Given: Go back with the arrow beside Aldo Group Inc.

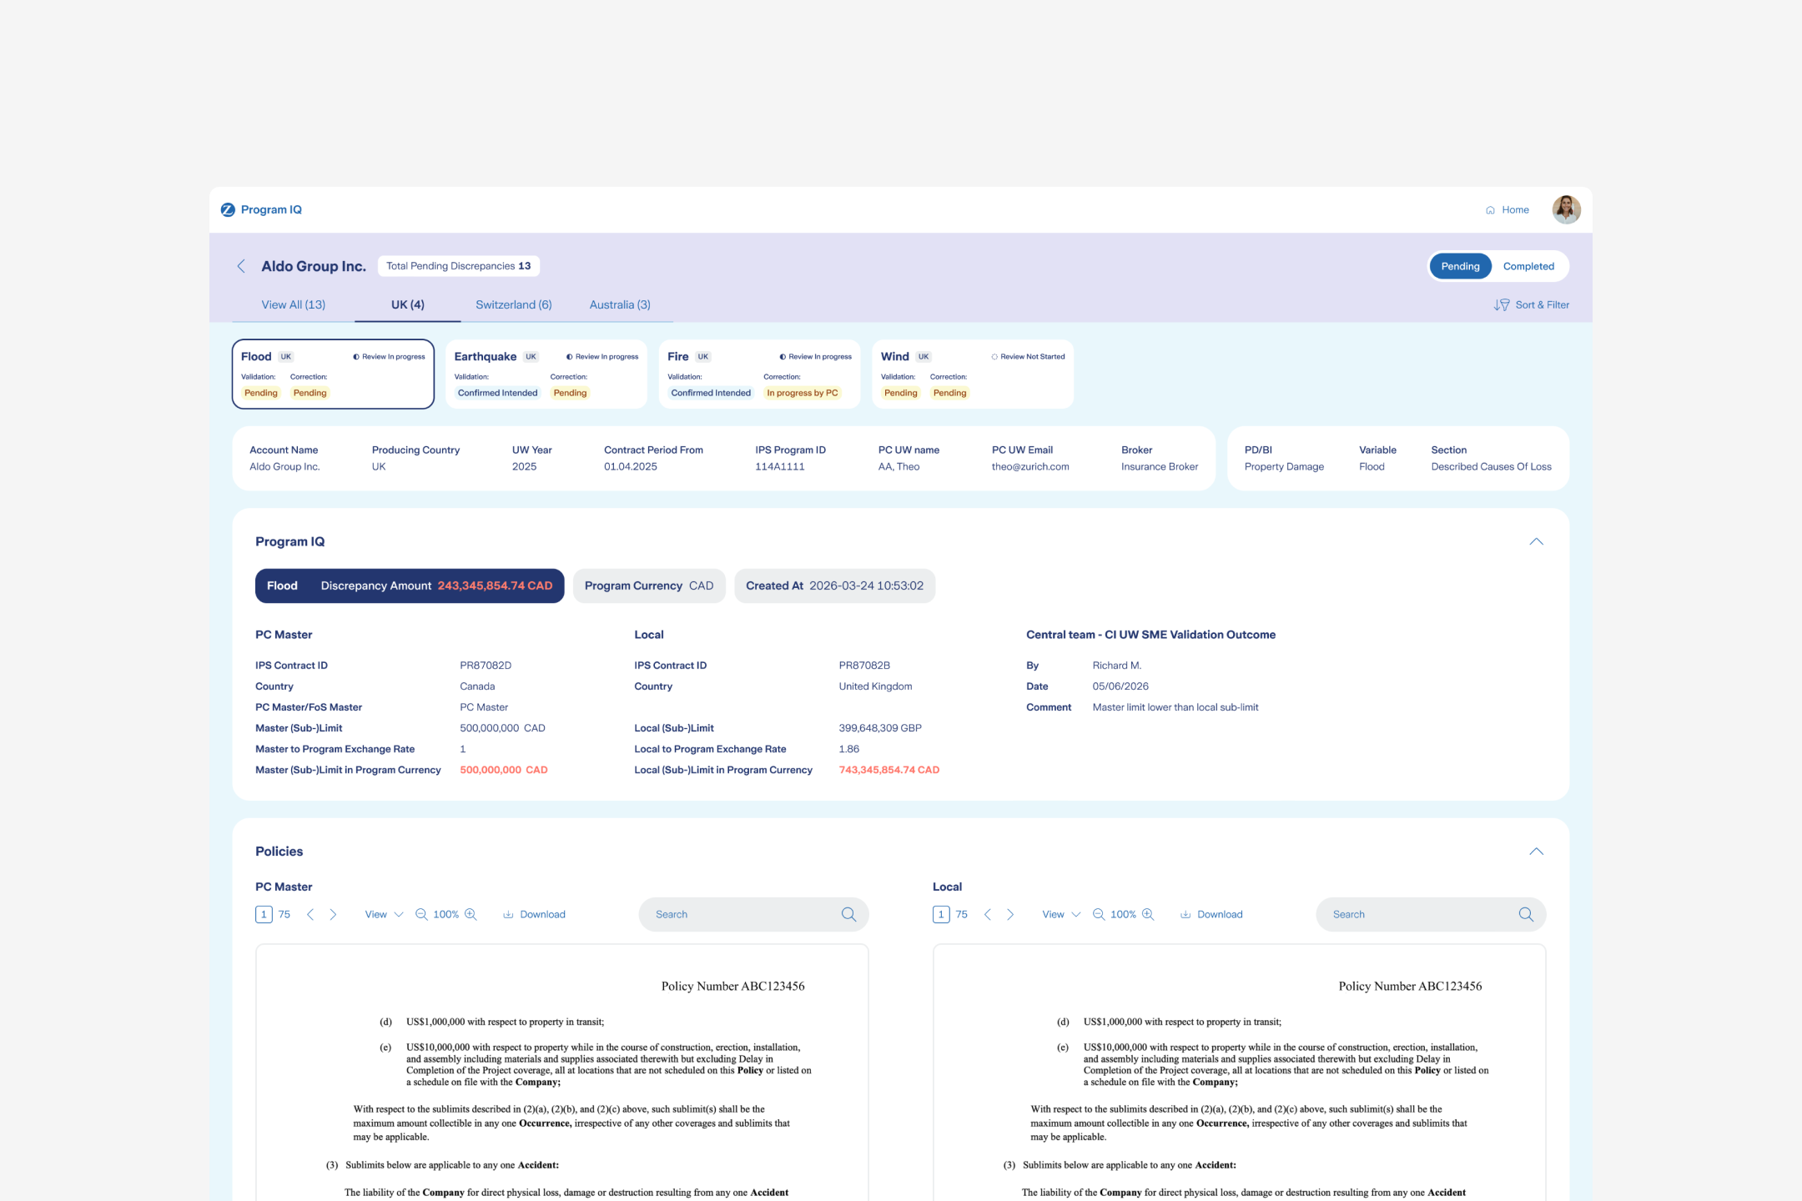Looking at the screenshot, I should (241, 266).
